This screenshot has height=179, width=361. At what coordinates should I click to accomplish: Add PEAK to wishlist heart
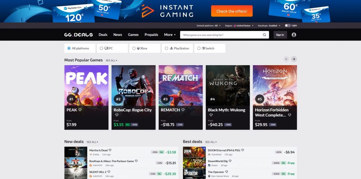tap(80, 110)
